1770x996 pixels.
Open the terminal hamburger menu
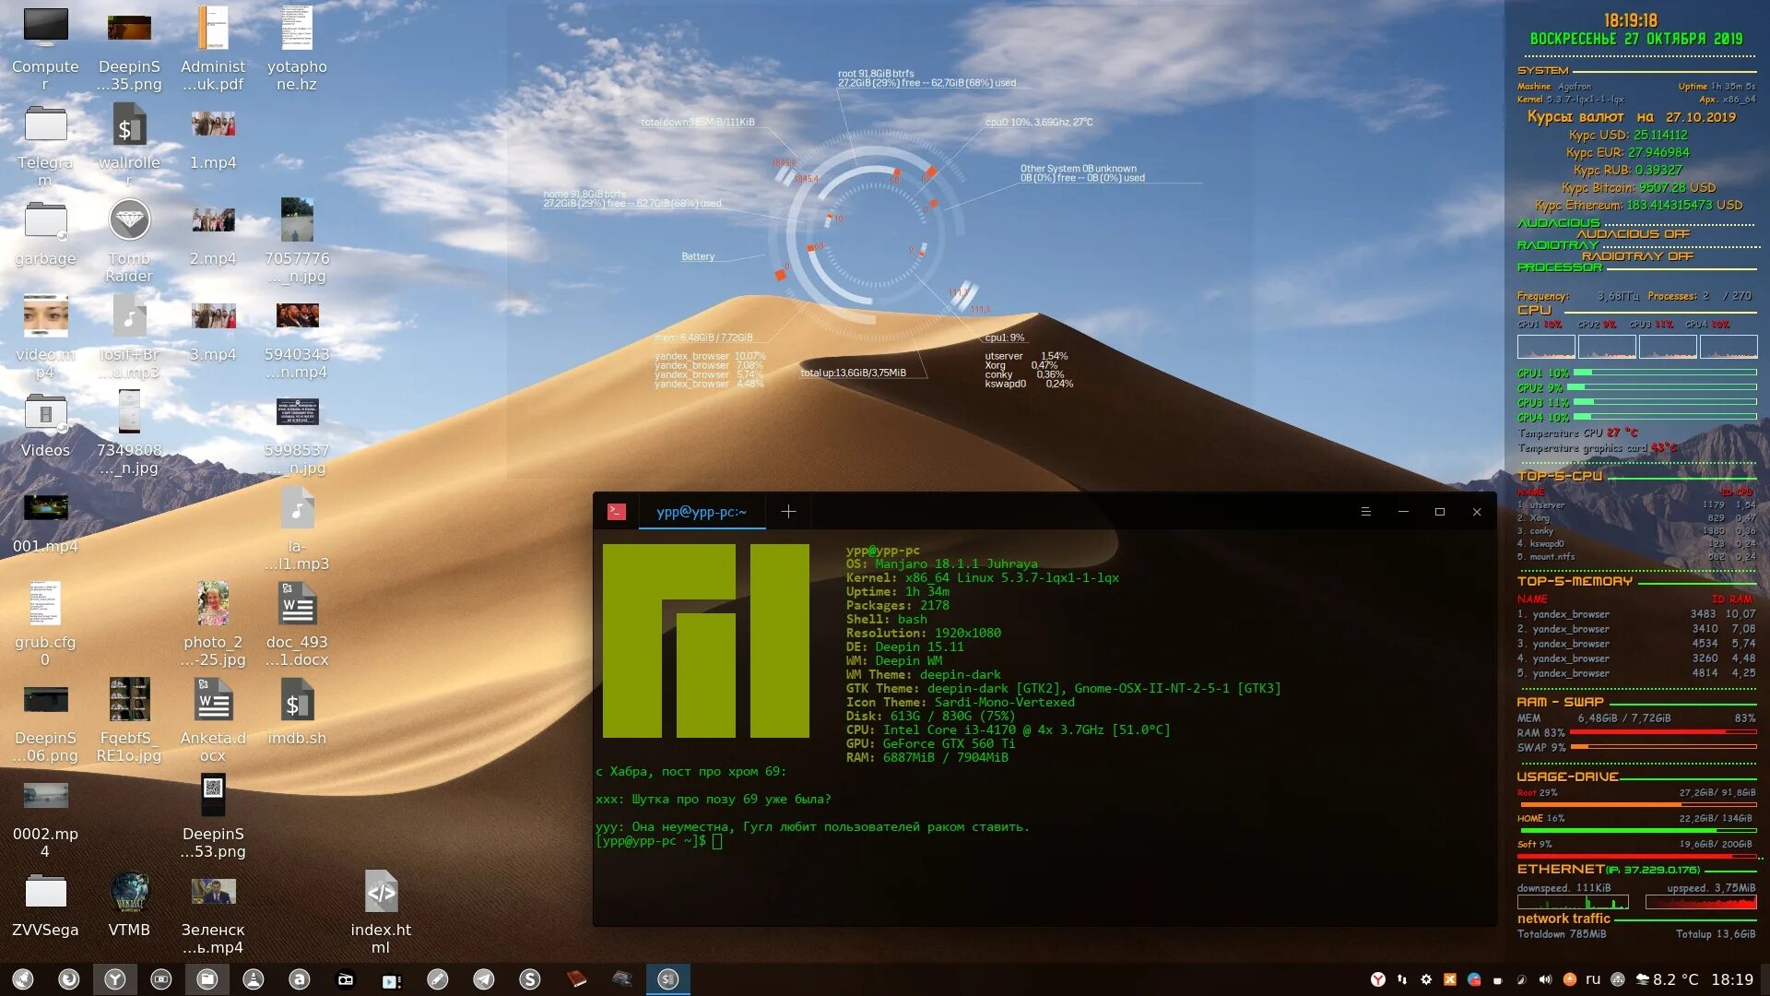pos(1366,512)
